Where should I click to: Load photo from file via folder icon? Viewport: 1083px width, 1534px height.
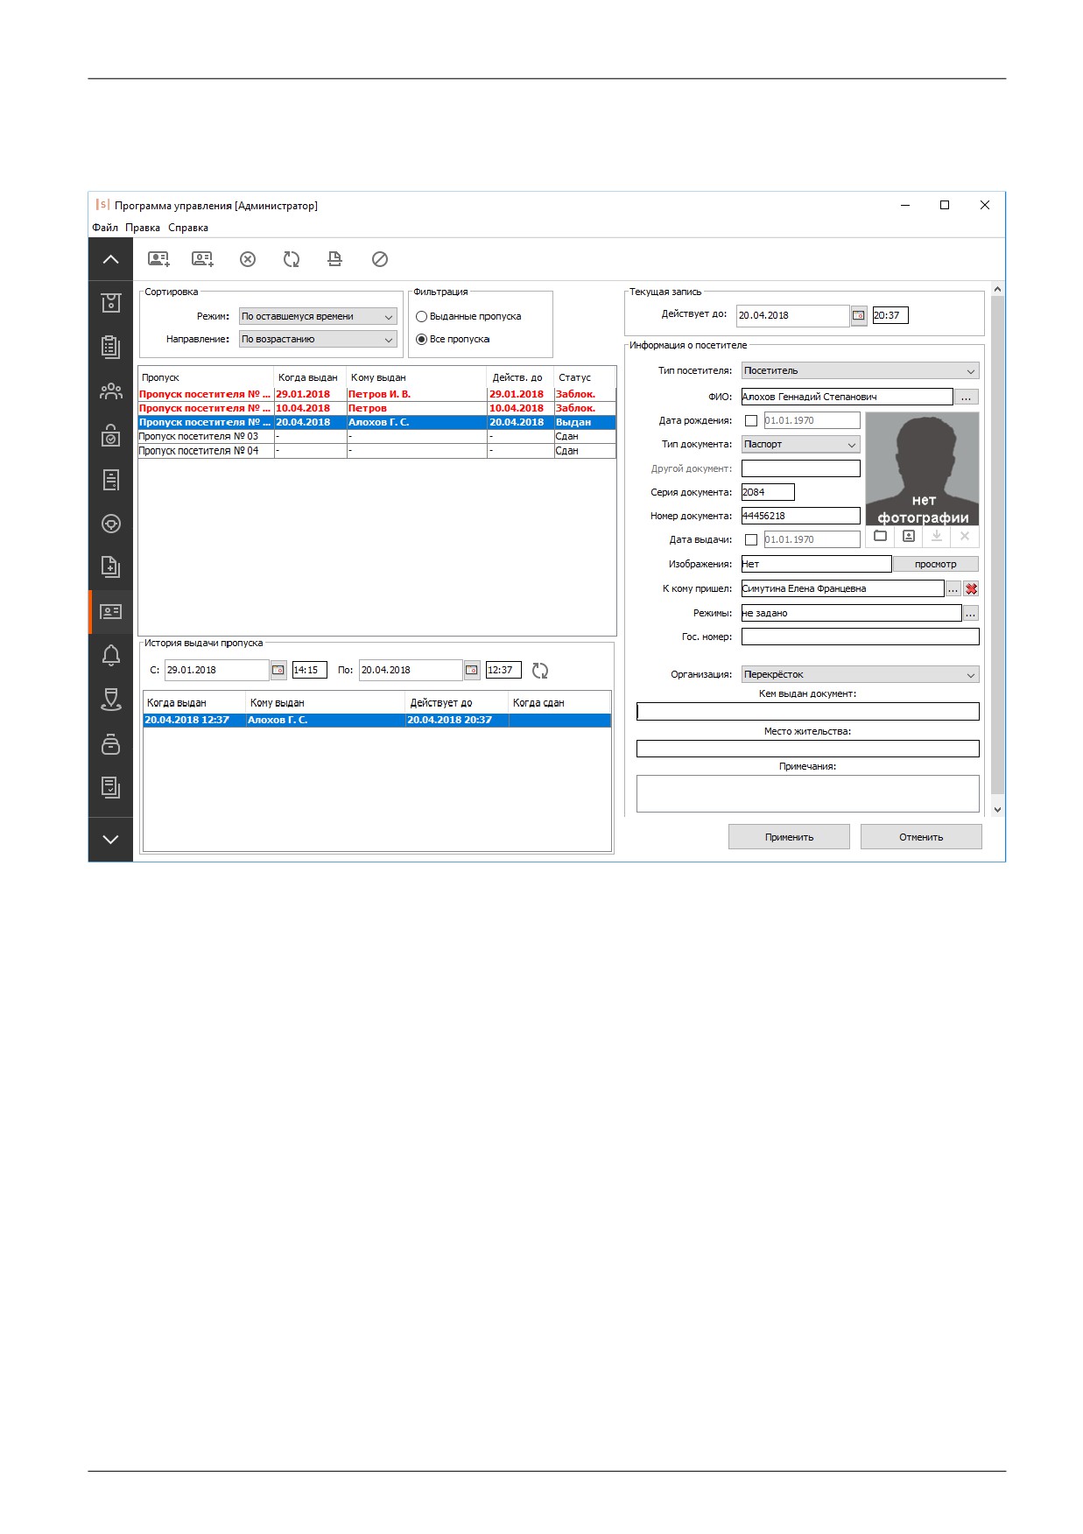[x=881, y=536]
